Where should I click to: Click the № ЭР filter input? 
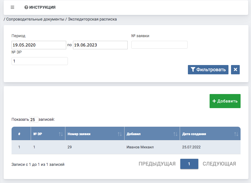pos(39,61)
